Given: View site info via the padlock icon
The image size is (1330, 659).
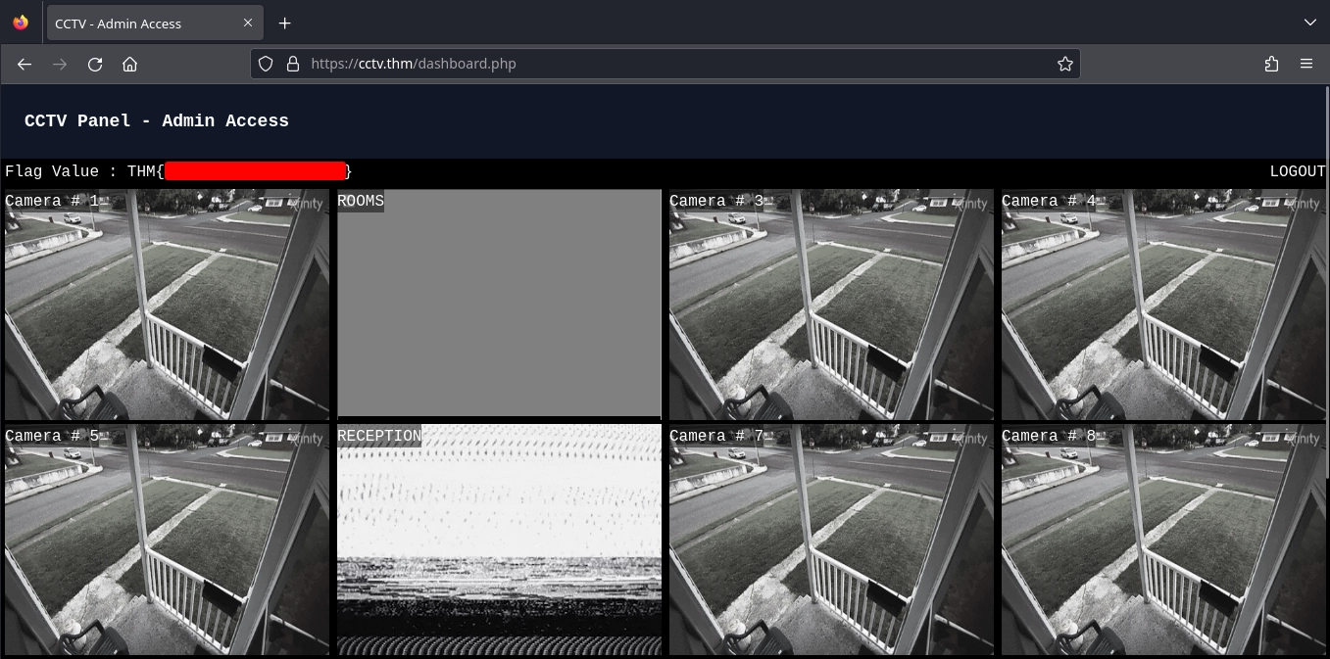Looking at the screenshot, I should 293,64.
